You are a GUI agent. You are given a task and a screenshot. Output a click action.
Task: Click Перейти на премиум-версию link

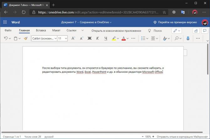(175, 22)
